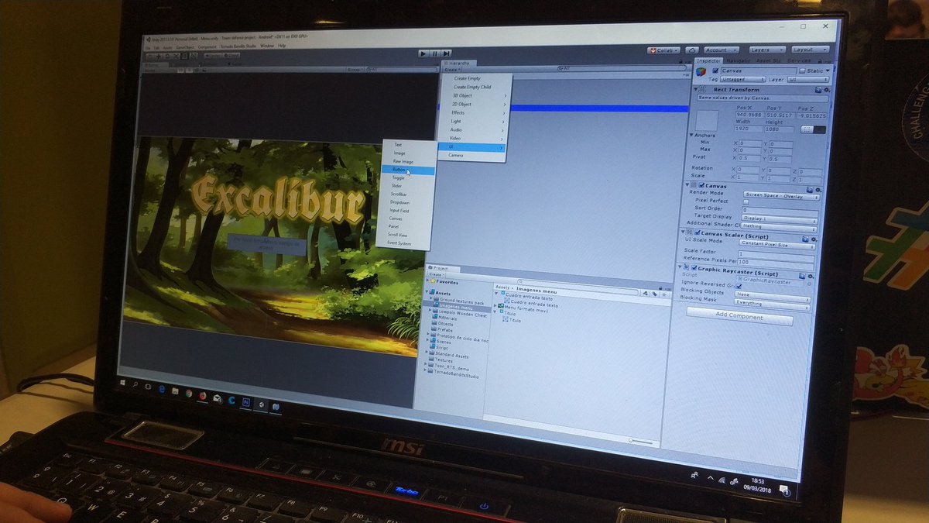
Task: Select the Scale tool in toolbar
Action: pyautogui.click(x=177, y=56)
